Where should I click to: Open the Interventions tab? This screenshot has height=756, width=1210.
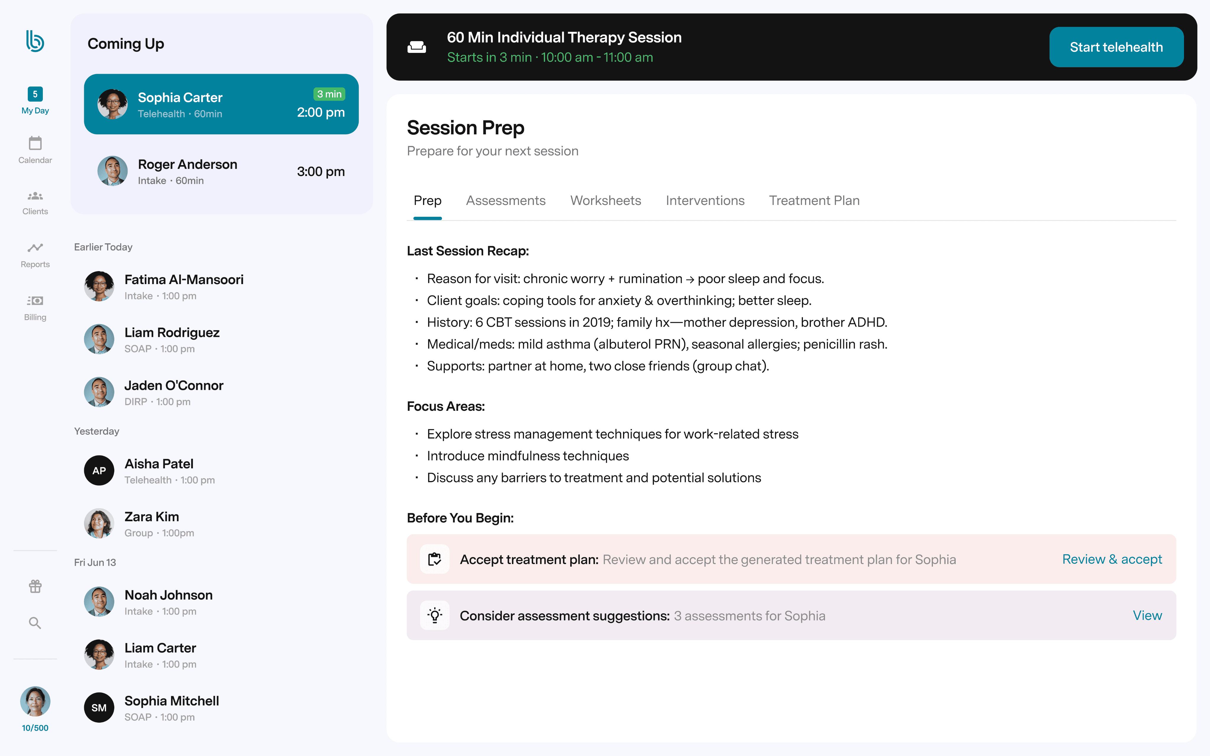point(705,201)
